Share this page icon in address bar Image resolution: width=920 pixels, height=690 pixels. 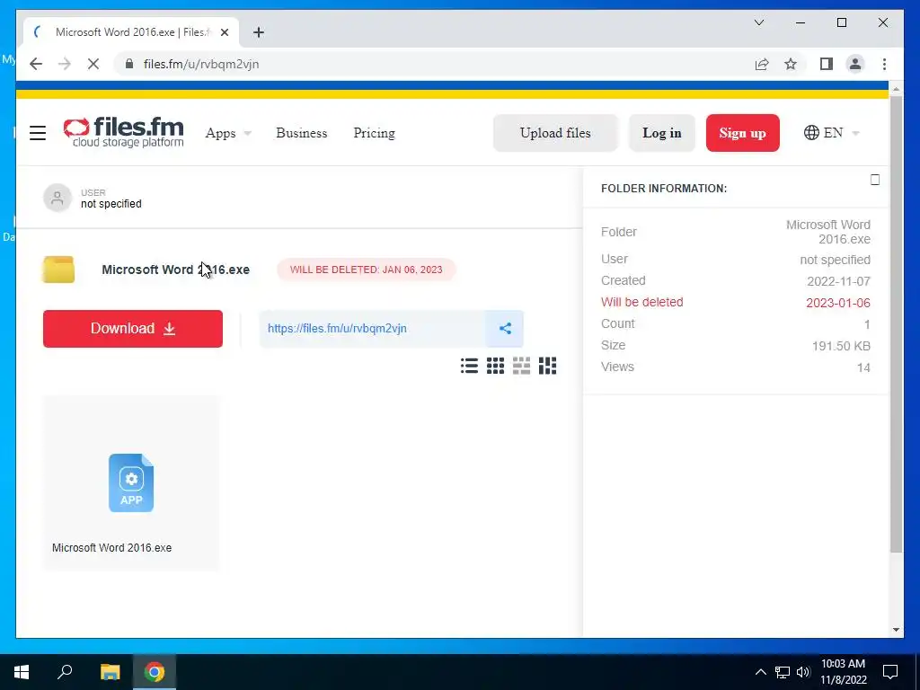click(x=762, y=64)
